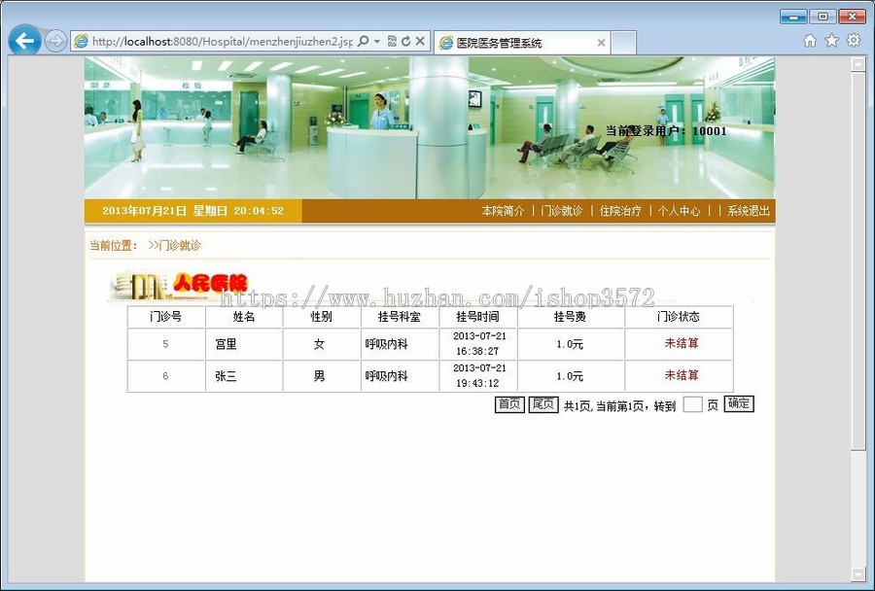This screenshot has height=591, width=875.
Task: Open the 门诊就诊 navigation item
Action: pyautogui.click(x=562, y=211)
